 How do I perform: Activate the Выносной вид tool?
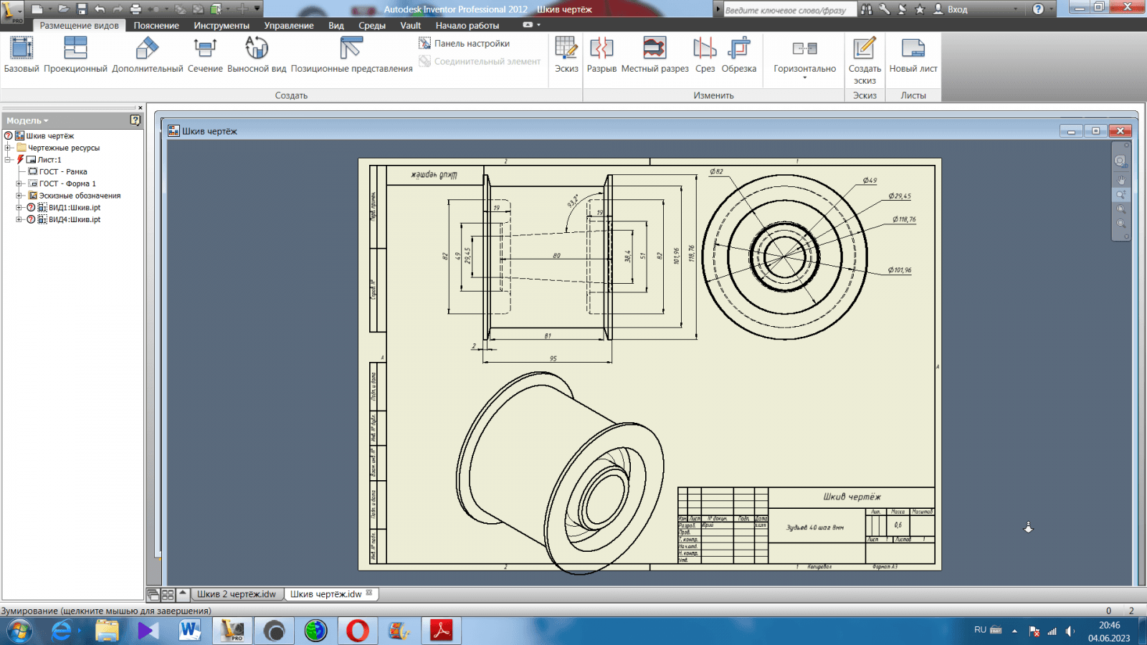[x=257, y=54]
